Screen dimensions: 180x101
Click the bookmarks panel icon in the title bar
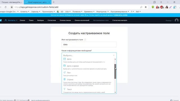pos(154,2)
